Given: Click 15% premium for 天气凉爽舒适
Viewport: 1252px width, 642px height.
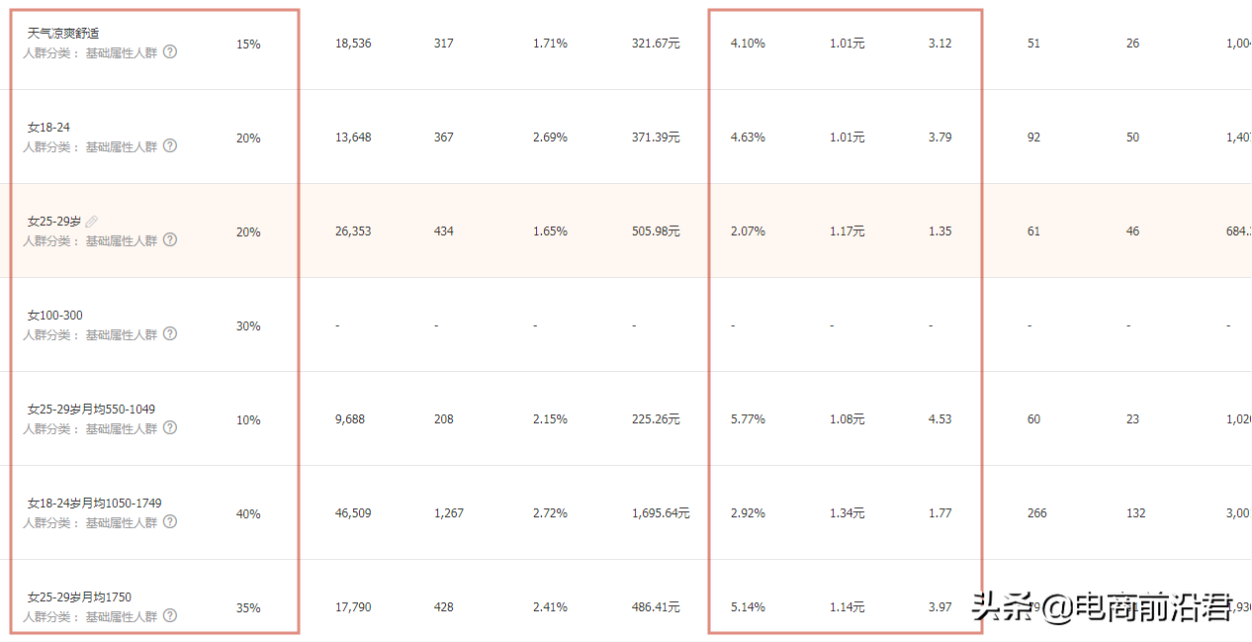Looking at the screenshot, I should tap(248, 45).
